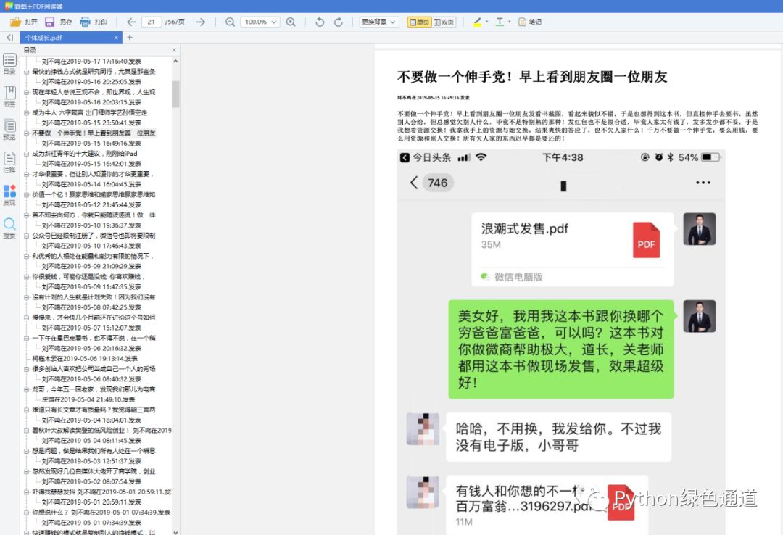Image resolution: width=783 pixels, height=535 pixels.
Task: Collapse the 不要做一个伸手党 outline entry
Action: click(26, 133)
